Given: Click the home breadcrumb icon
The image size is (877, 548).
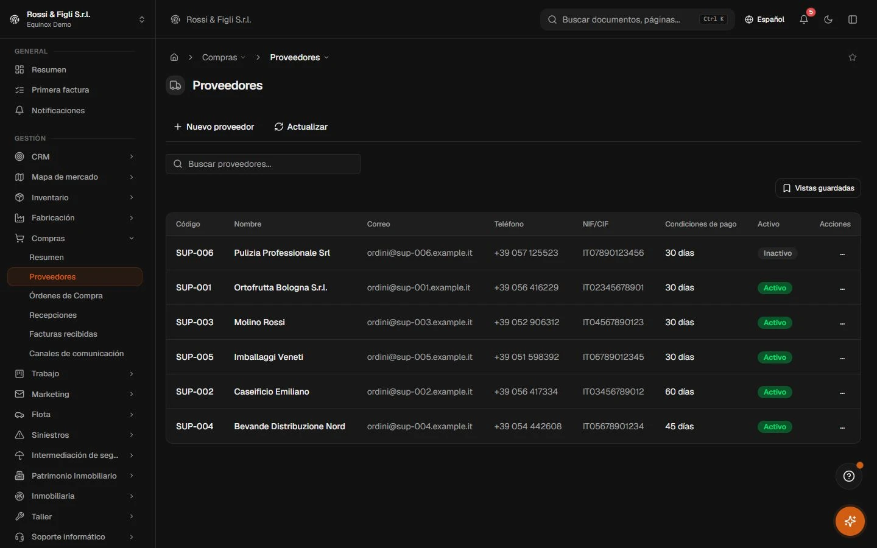Looking at the screenshot, I should [x=174, y=57].
